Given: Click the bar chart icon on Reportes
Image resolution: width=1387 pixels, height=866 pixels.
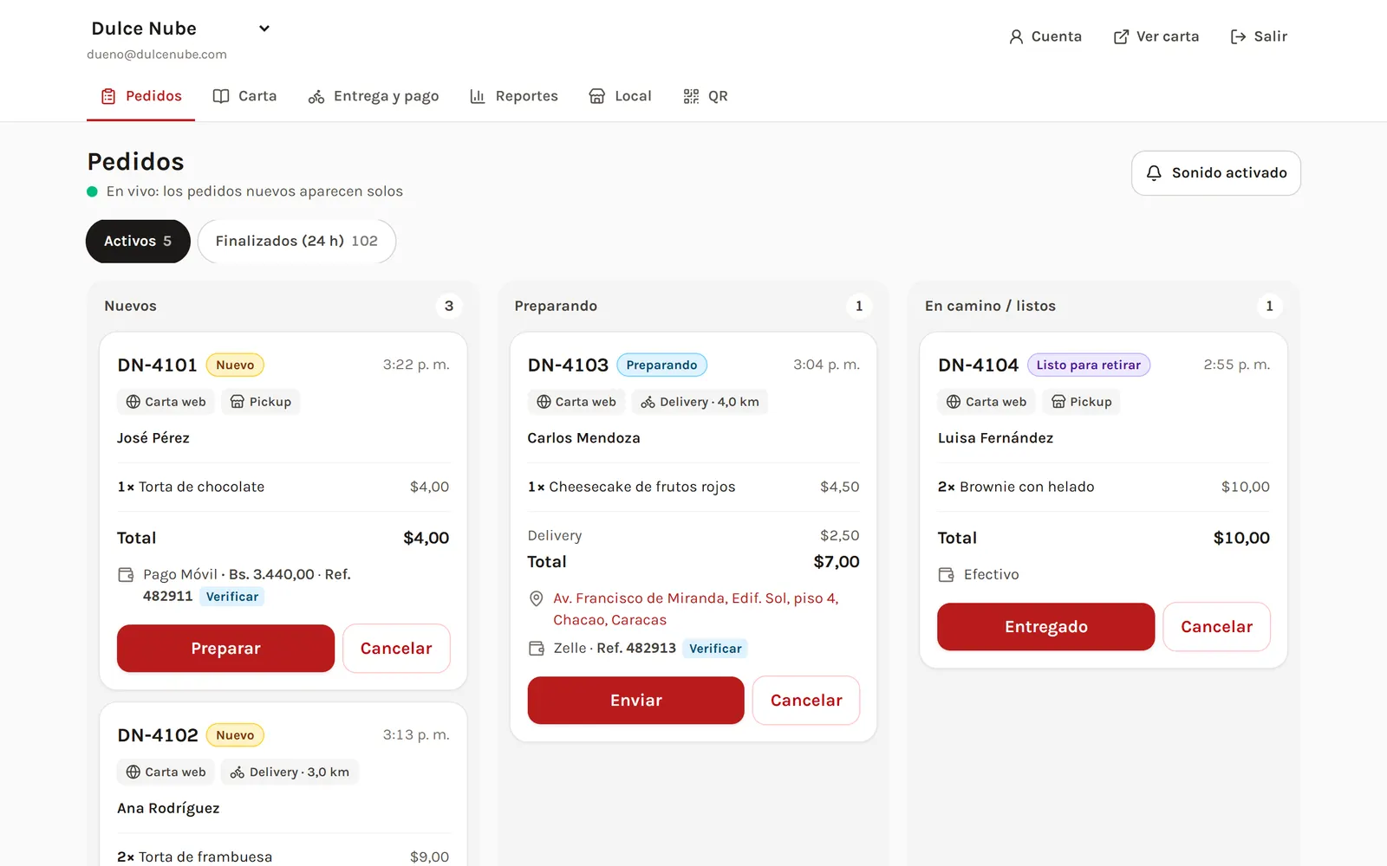Looking at the screenshot, I should (478, 96).
